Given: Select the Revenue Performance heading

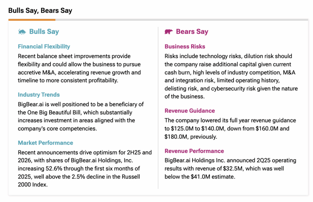Looking at the screenshot, I should pyautogui.click(x=194, y=151).
